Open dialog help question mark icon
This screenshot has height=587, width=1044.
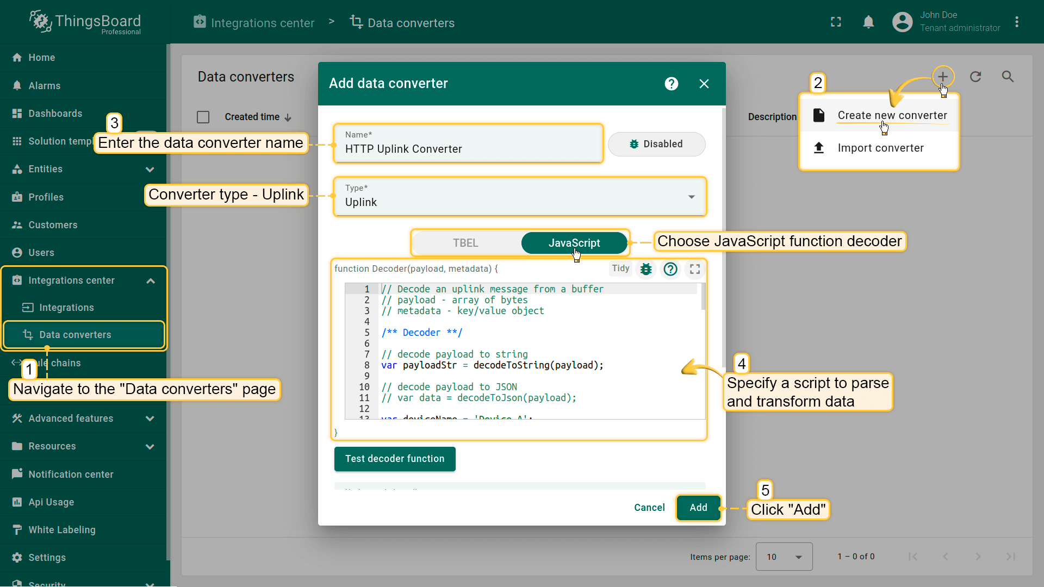point(672,84)
